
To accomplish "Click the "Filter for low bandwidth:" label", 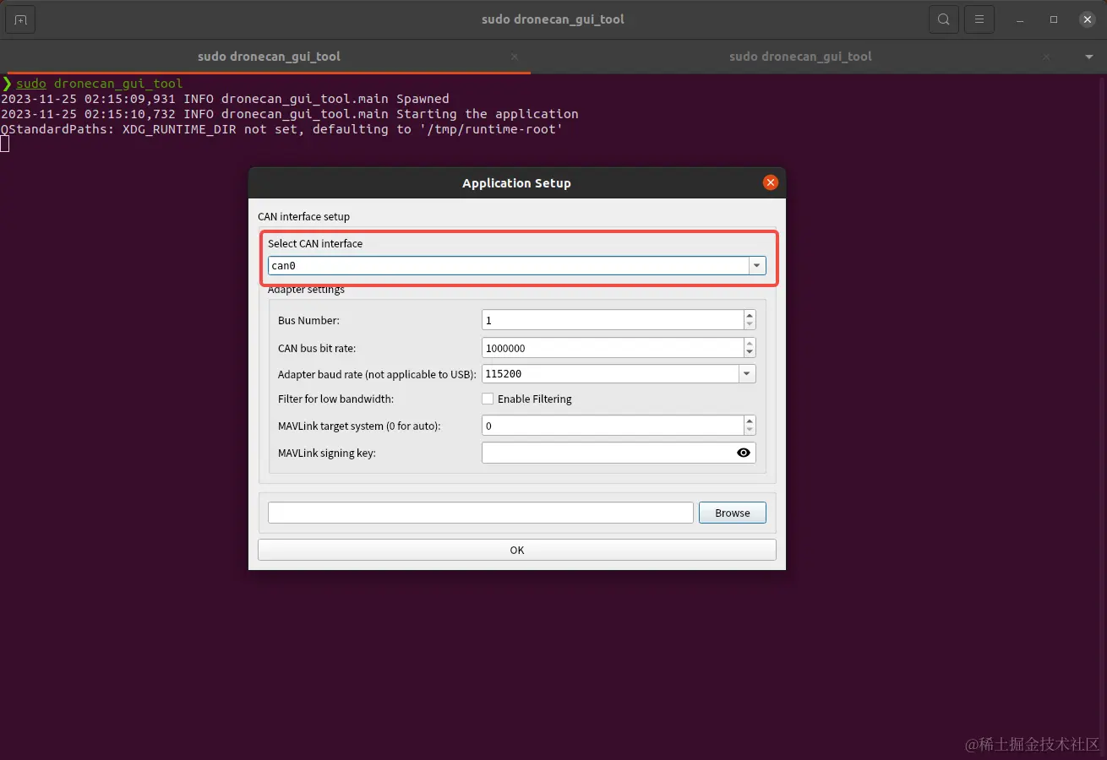I will pos(335,399).
